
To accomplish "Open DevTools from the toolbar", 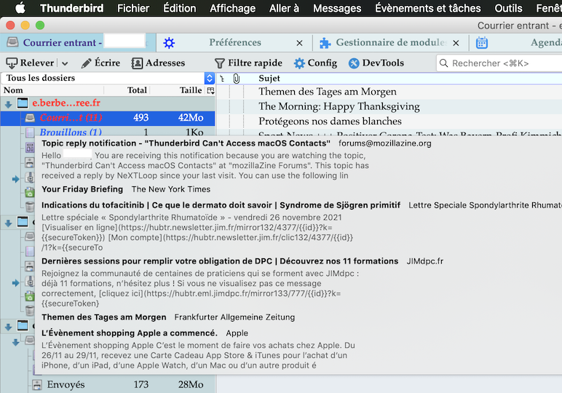I will pyautogui.click(x=375, y=63).
